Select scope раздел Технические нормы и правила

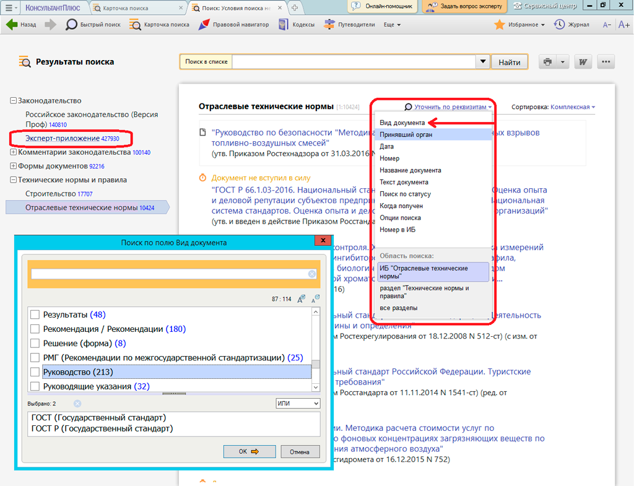[x=424, y=292]
